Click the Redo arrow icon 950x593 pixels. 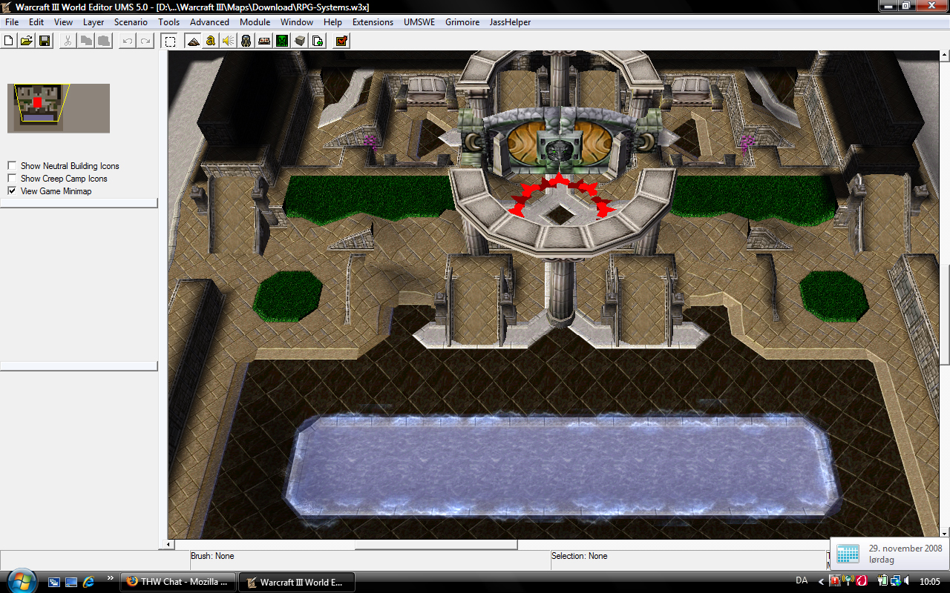point(145,41)
